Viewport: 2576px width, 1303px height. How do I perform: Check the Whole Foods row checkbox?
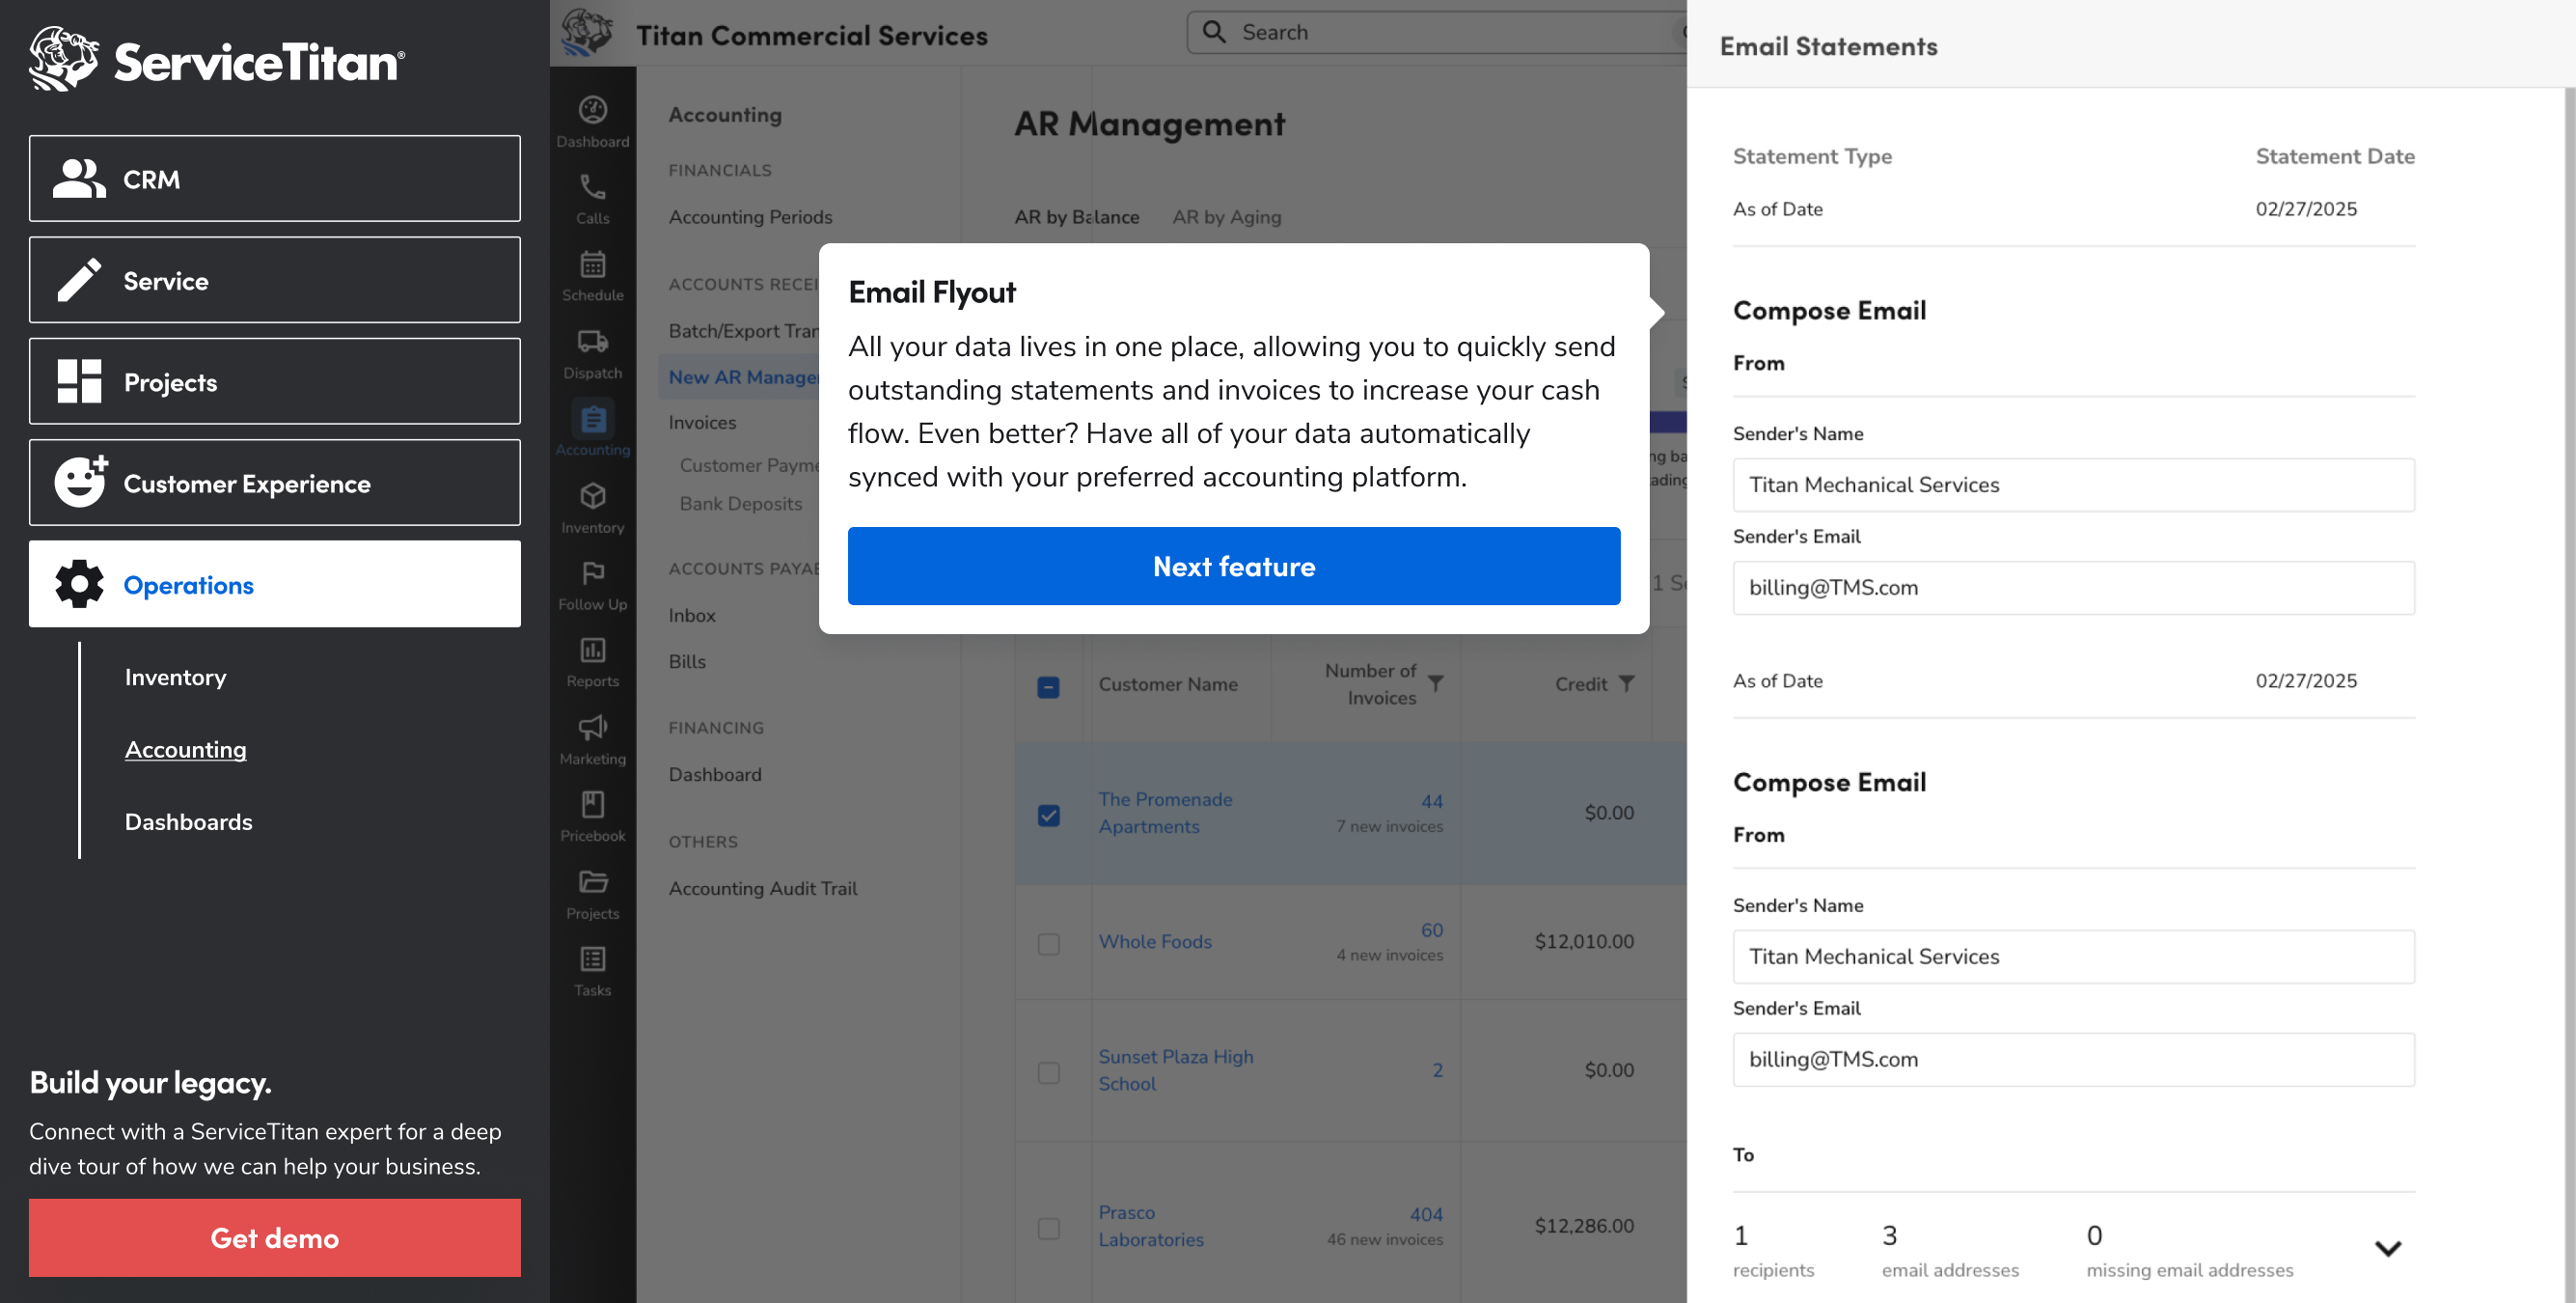pos(1048,944)
